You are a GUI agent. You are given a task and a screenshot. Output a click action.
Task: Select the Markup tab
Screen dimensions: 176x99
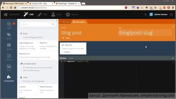[x=63, y=58]
